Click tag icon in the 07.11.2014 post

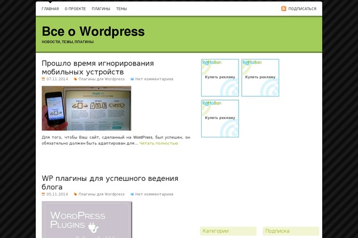[75, 79]
